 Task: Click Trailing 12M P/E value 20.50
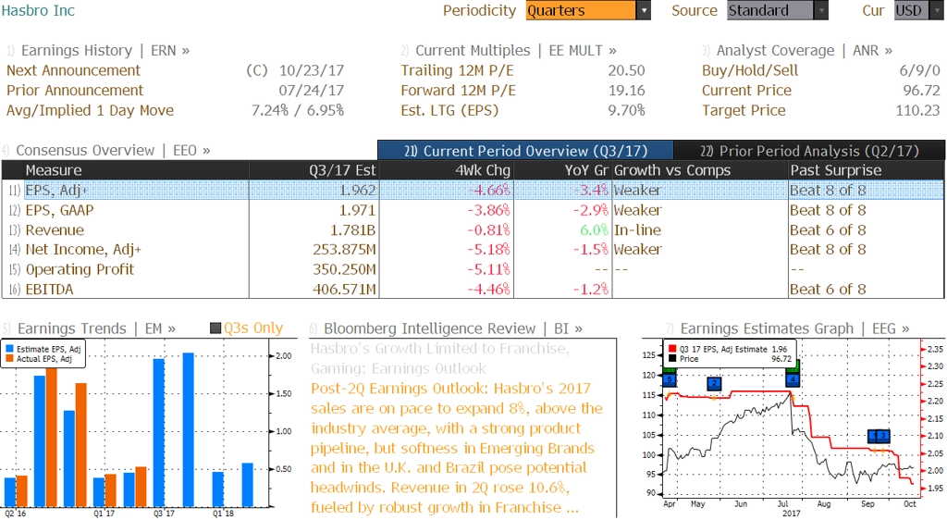(626, 70)
